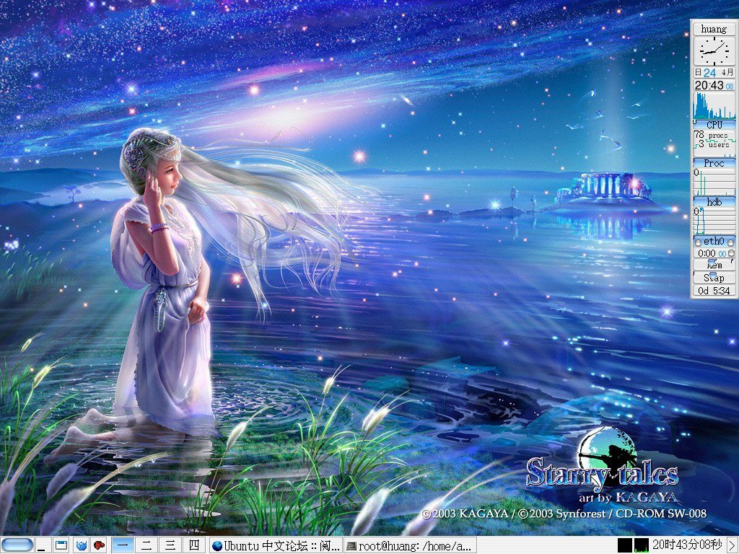Viewport: 739px width, 554px height.
Task: Click the eth0 network label
Action: click(x=714, y=242)
